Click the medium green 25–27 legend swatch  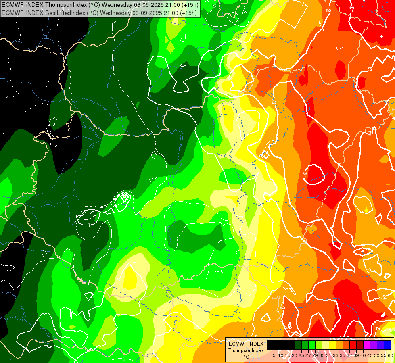pyautogui.click(x=305, y=345)
